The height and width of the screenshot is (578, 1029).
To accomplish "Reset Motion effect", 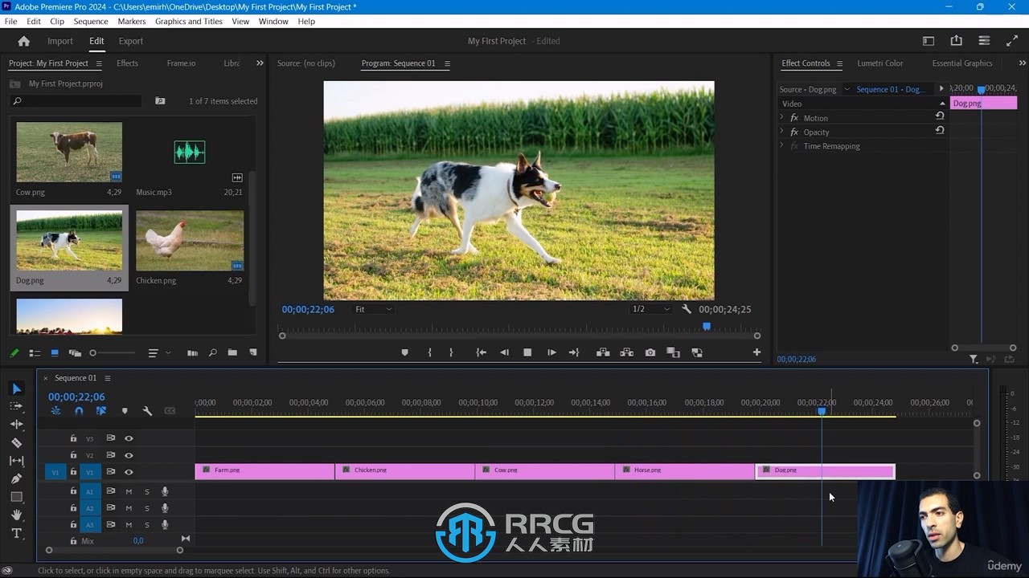I will (x=940, y=116).
